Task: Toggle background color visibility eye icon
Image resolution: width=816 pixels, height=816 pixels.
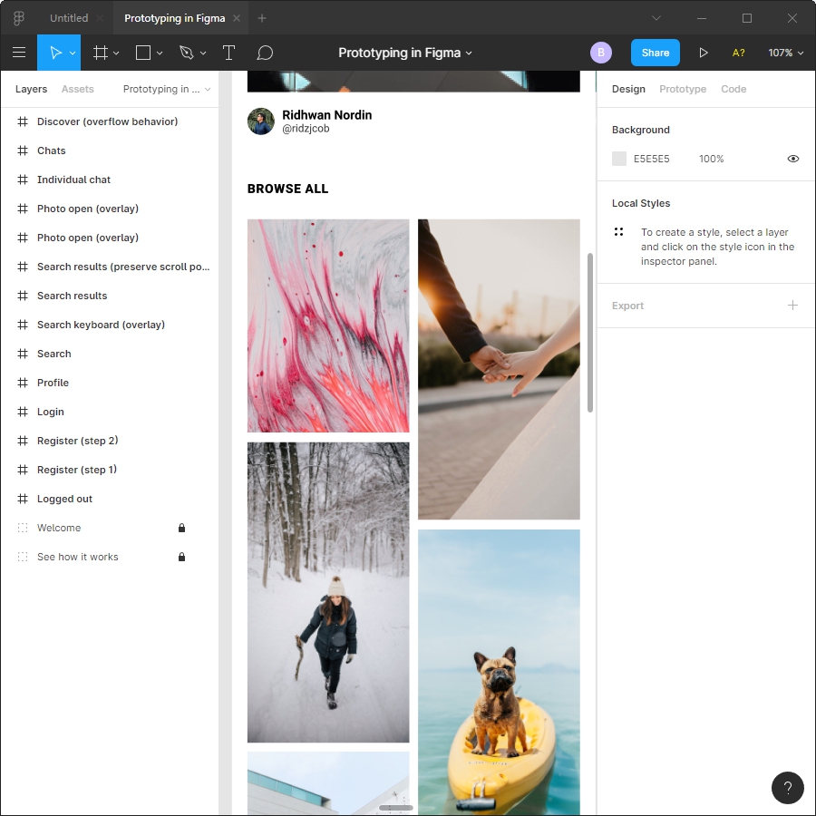Action: click(x=792, y=159)
